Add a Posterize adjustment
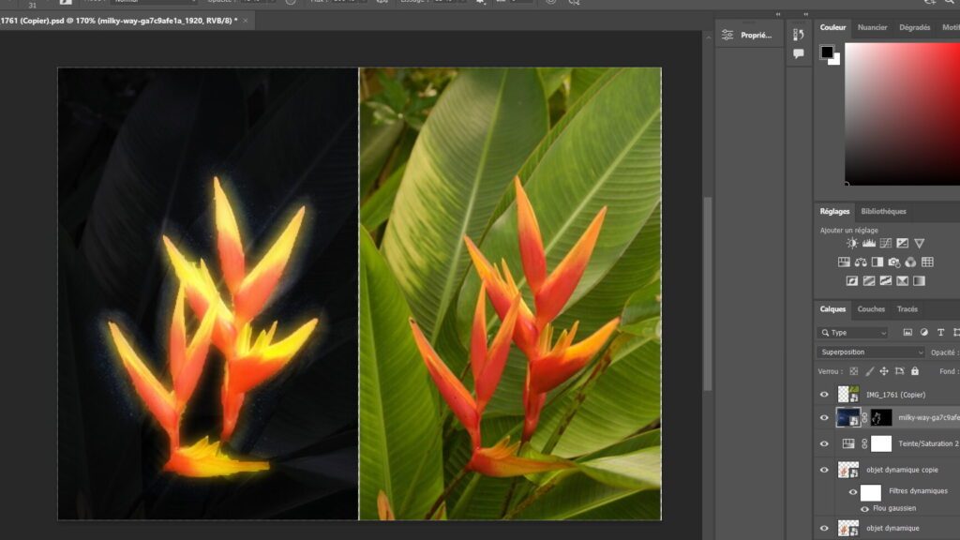This screenshot has width=960, height=540. pyautogui.click(x=869, y=281)
